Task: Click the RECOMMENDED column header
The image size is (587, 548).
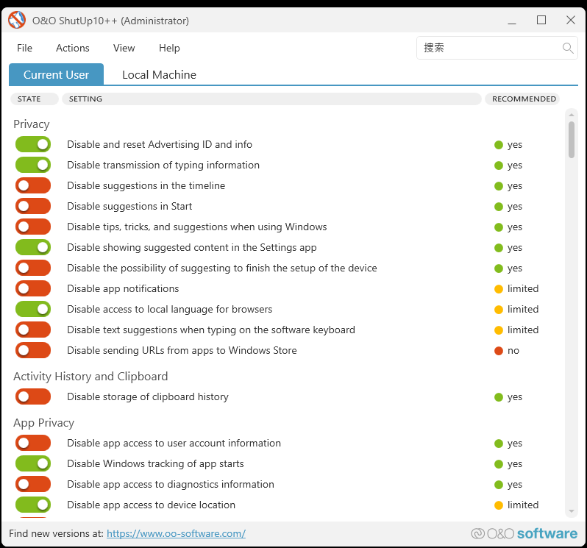Action: point(523,99)
